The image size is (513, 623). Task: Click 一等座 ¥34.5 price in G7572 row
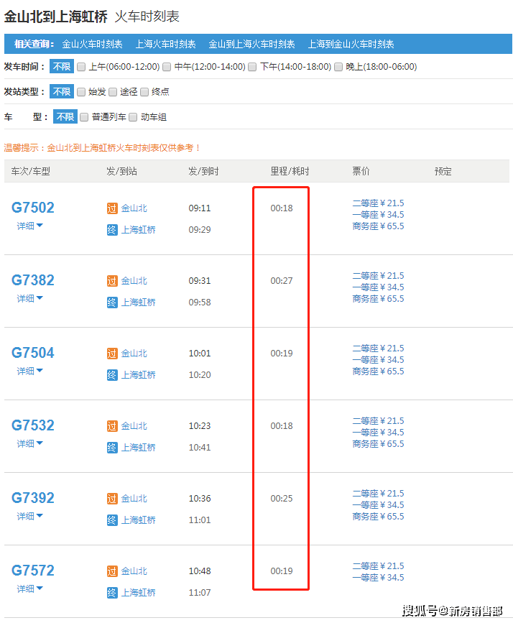point(379,578)
